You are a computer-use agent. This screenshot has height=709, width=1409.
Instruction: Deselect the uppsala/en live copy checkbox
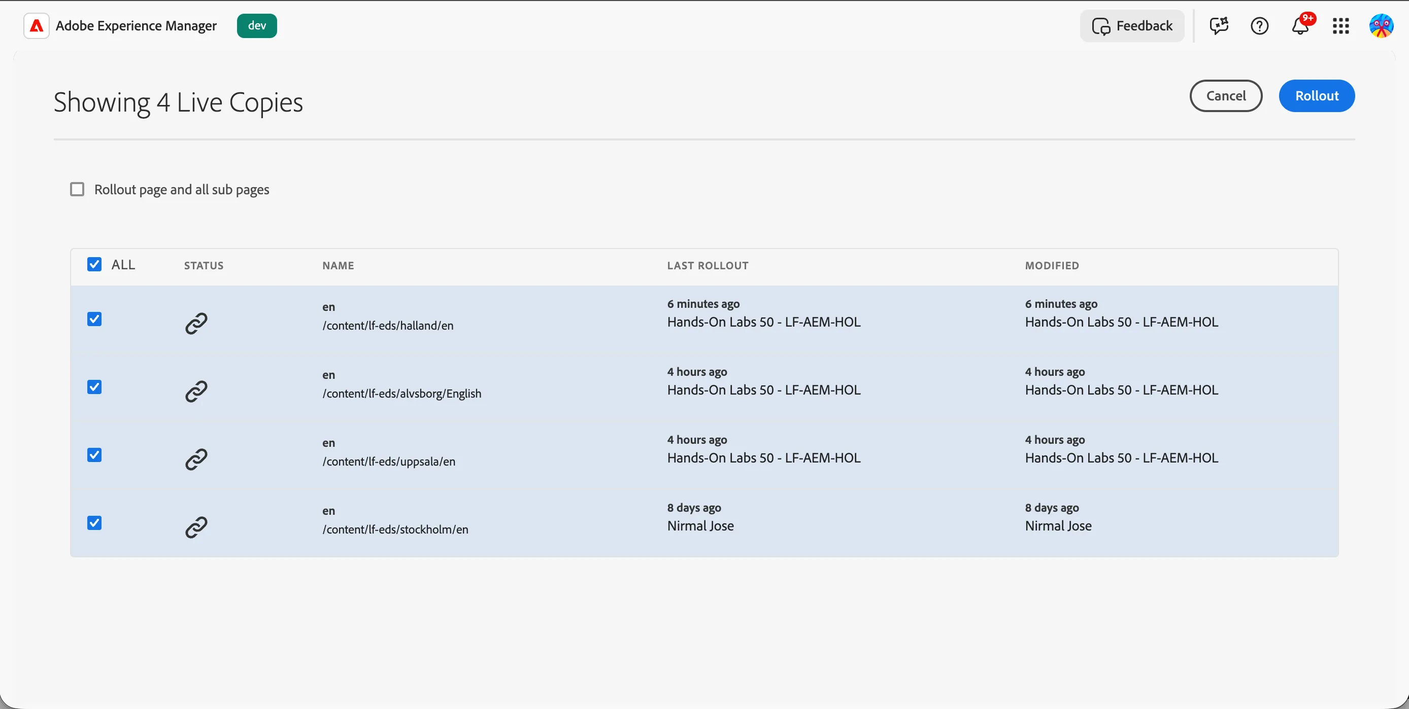click(94, 455)
